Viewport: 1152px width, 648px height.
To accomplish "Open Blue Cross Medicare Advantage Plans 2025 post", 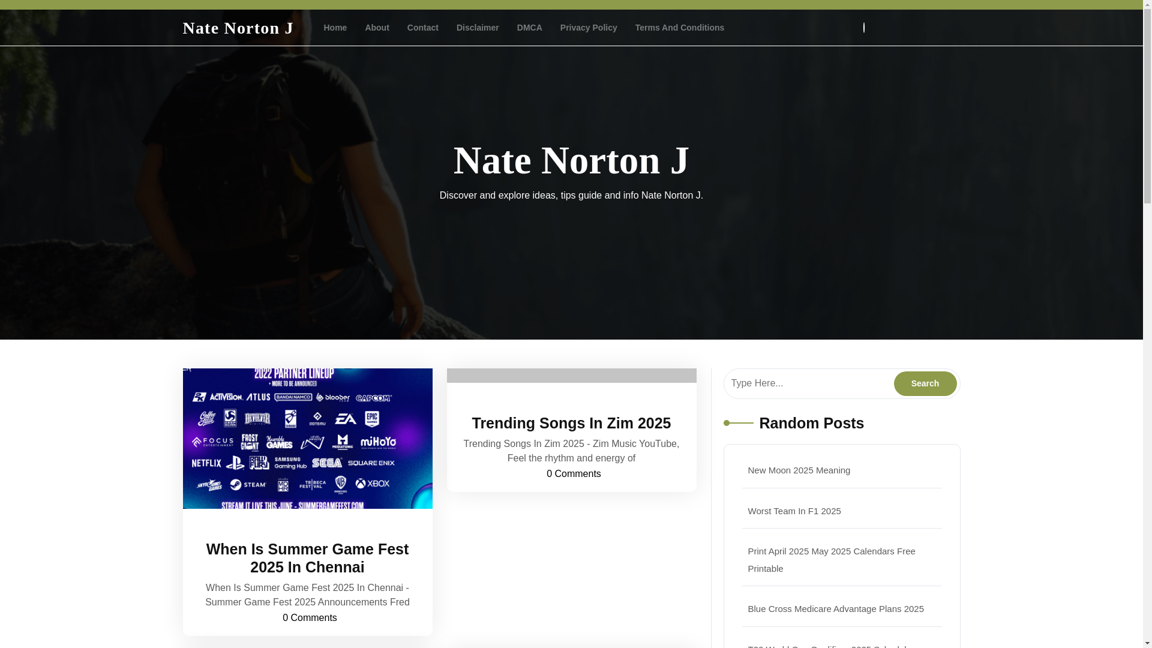I will click(x=835, y=609).
